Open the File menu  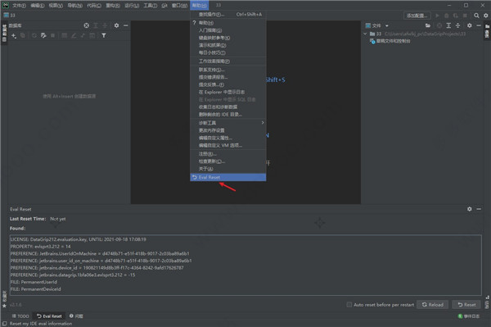pyautogui.click(x=19, y=6)
